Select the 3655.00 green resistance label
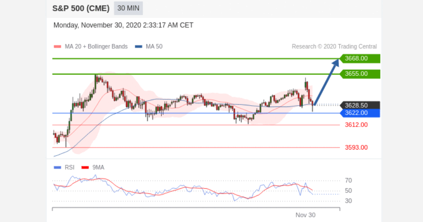 coord(360,74)
